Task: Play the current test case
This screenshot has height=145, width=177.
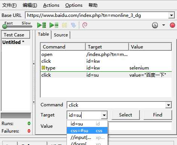Action: click(x=54, y=25)
